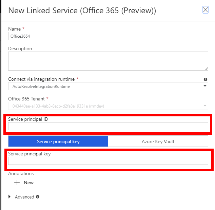Click inside the Description text area
Image resolution: width=215 pixels, height=210 pixels.
[x=108, y=61]
